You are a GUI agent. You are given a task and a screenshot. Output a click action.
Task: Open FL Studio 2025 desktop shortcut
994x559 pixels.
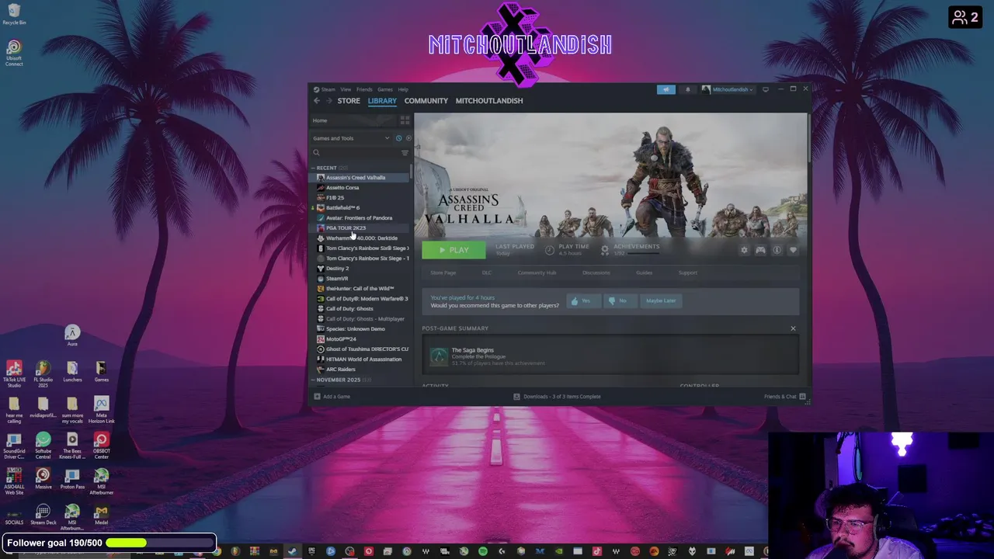point(43,373)
